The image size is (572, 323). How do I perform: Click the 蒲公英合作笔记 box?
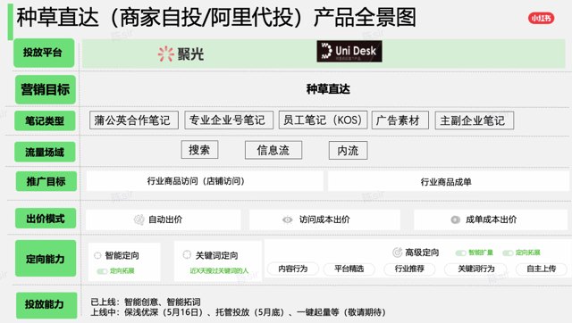pos(133,120)
